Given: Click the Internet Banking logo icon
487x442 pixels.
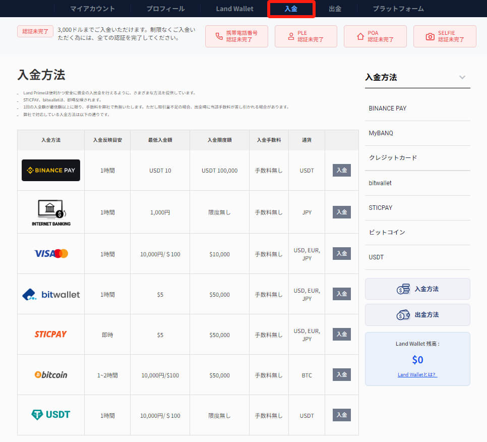Looking at the screenshot, I should (x=51, y=212).
